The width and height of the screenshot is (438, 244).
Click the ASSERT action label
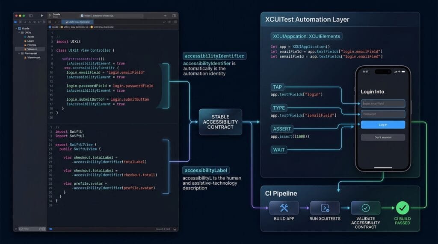(x=282, y=129)
